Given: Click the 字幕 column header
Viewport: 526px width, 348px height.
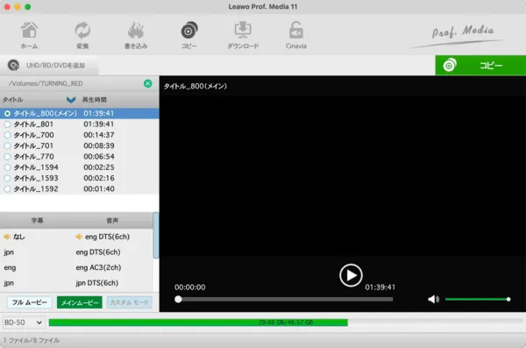Looking at the screenshot, I should (x=37, y=220).
